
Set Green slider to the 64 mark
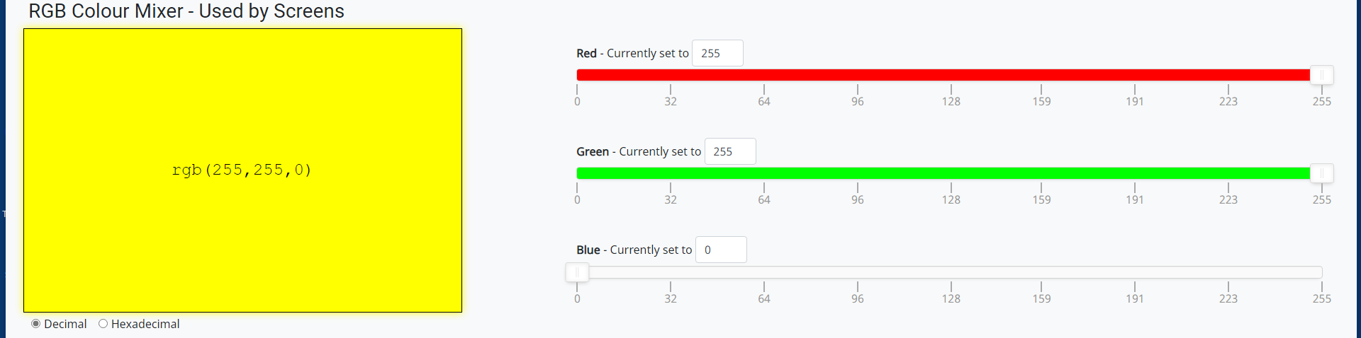click(x=764, y=173)
